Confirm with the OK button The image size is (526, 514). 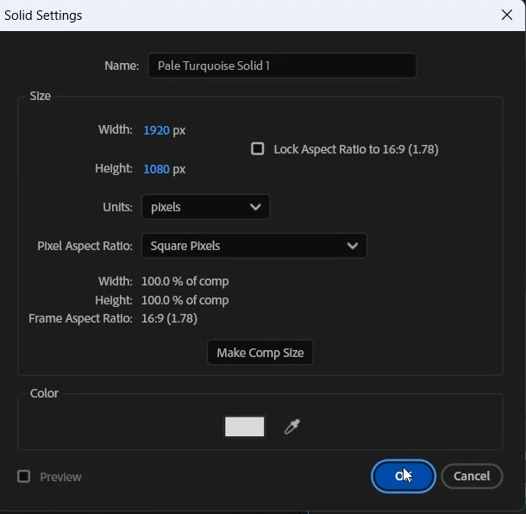click(404, 476)
